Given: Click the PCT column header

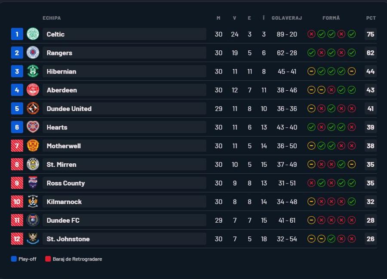Looking at the screenshot, I should click(371, 18).
